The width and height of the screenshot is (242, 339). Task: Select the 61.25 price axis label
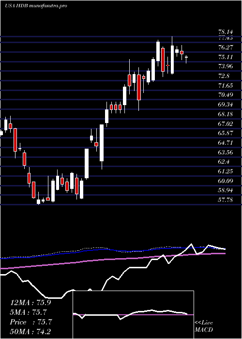tap(226, 171)
